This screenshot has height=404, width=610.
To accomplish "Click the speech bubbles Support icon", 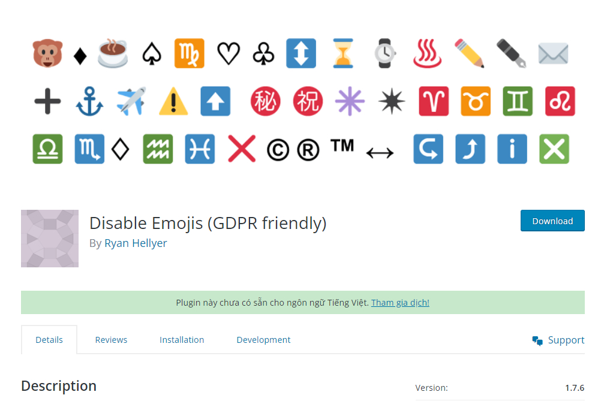I will [537, 340].
